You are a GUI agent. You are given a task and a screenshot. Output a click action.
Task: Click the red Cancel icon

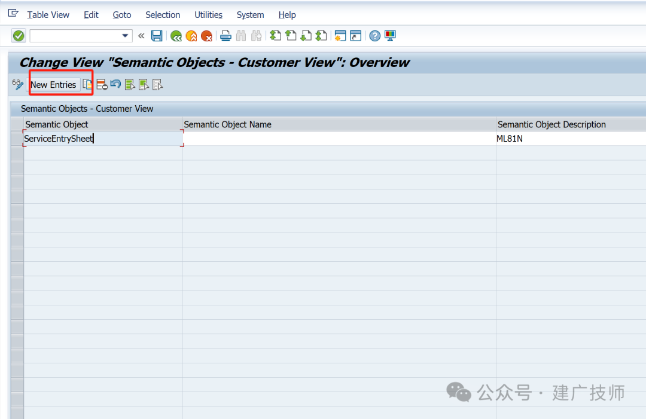click(x=206, y=36)
